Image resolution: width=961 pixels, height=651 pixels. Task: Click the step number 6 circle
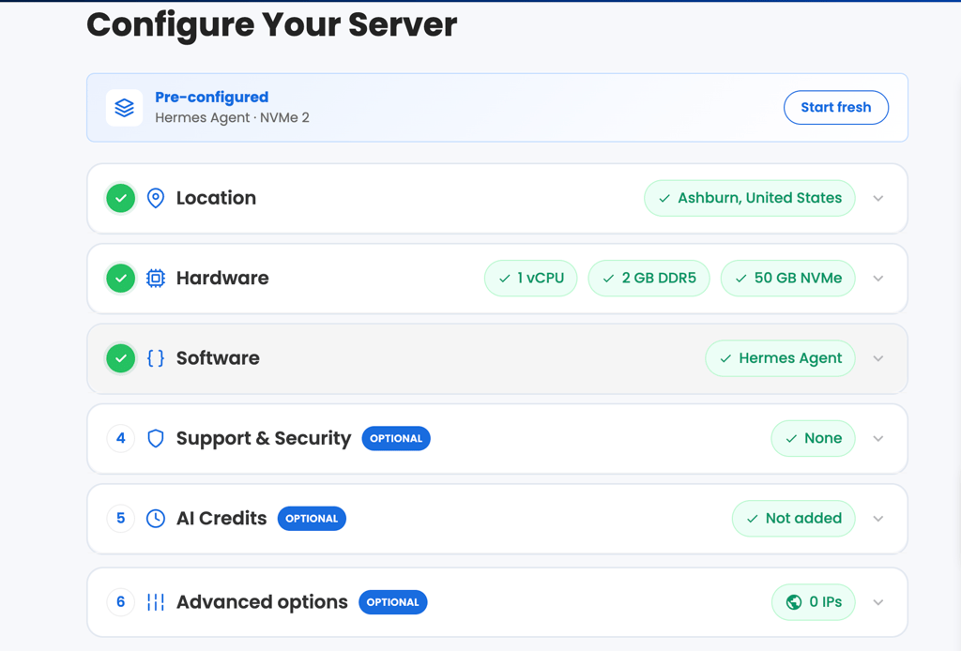tap(121, 602)
